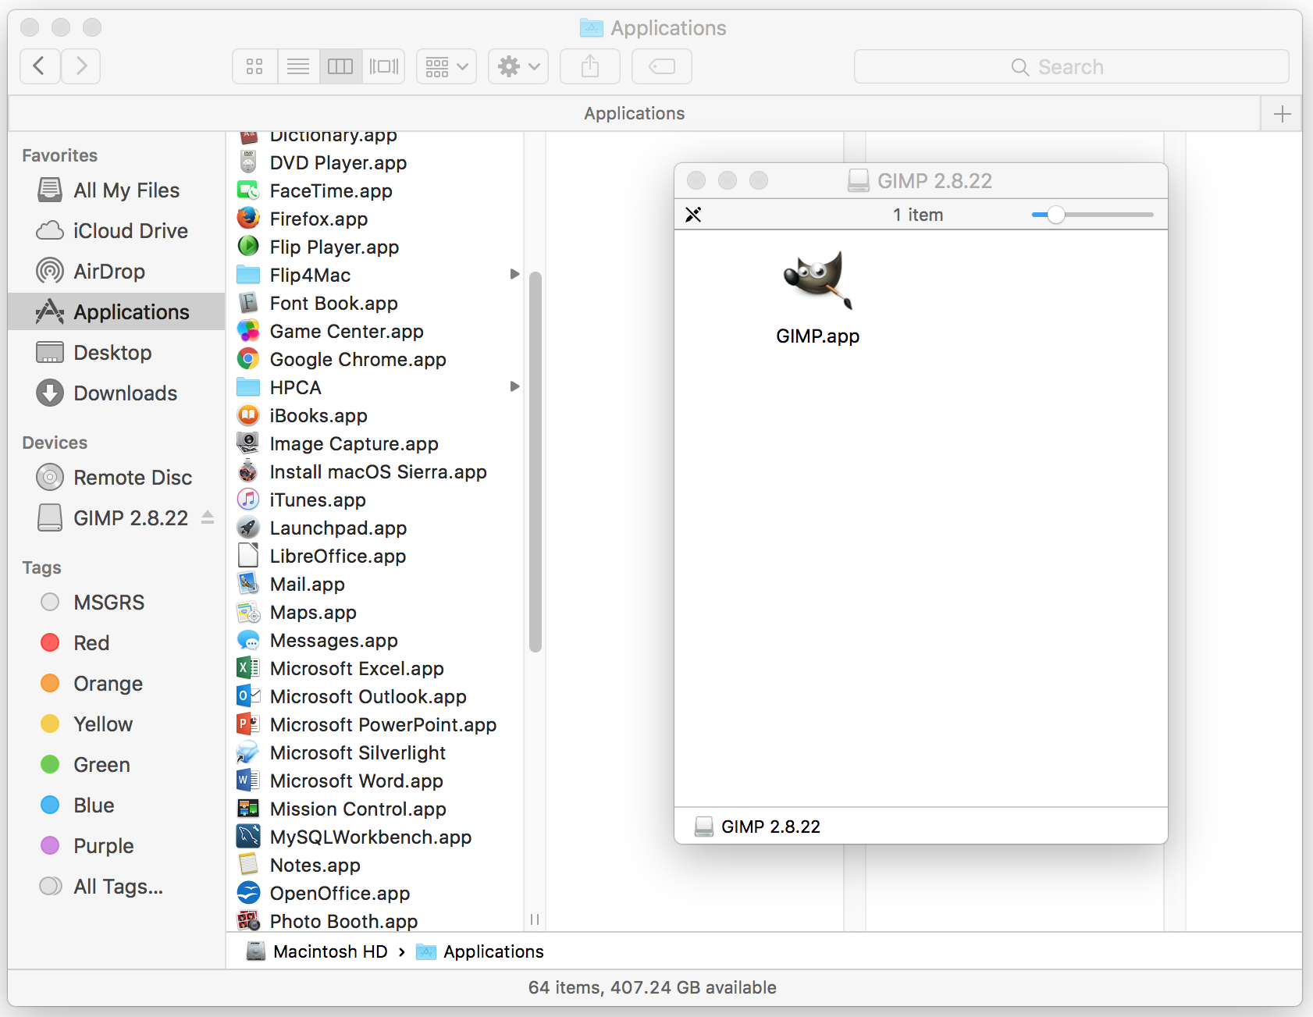Select Image Capture.app icon
The image size is (1313, 1017).
[248, 443]
